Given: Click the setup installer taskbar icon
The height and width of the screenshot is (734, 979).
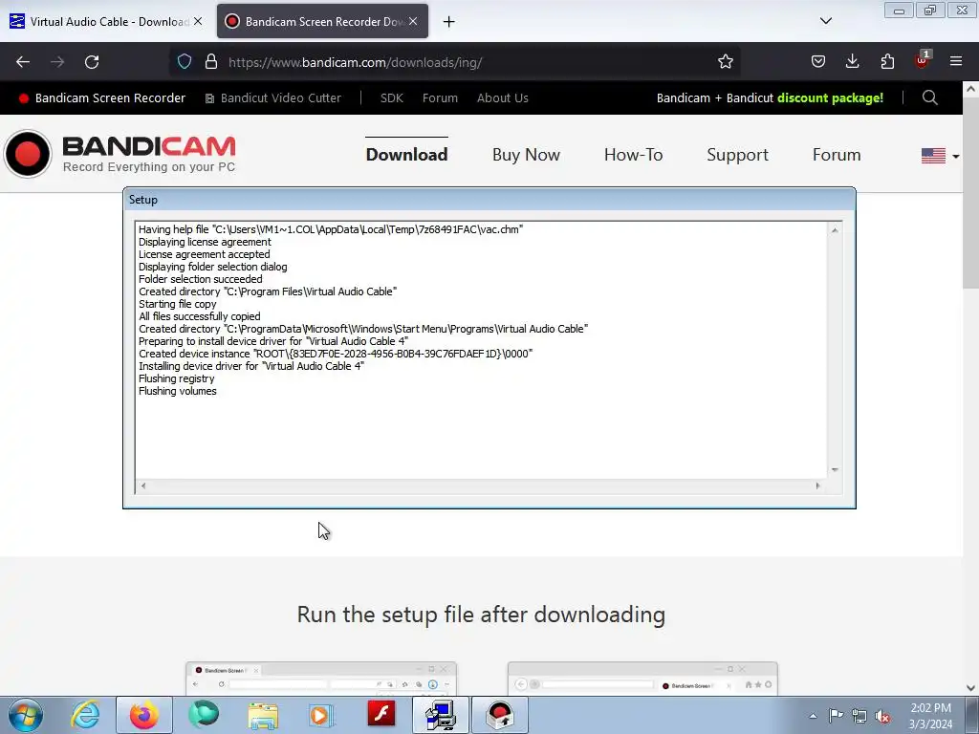Looking at the screenshot, I should (x=440, y=715).
